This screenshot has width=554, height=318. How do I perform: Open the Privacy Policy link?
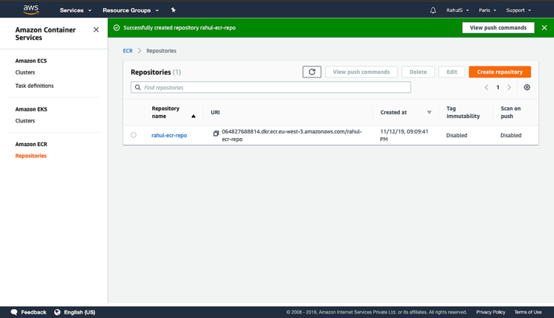[490, 312]
